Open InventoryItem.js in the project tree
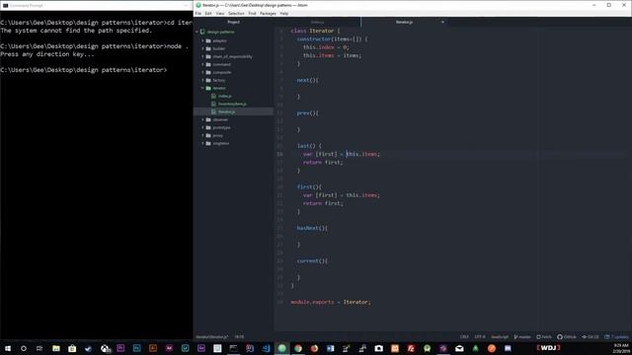The height and width of the screenshot is (355, 632). click(x=232, y=104)
